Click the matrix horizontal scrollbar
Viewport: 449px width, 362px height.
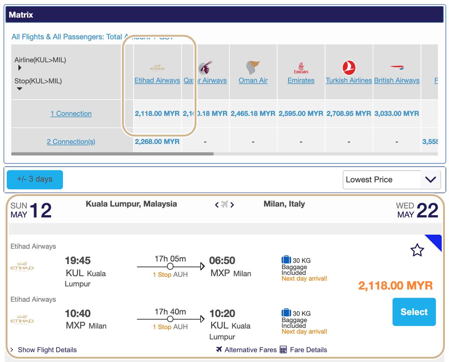(x=112, y=154)
